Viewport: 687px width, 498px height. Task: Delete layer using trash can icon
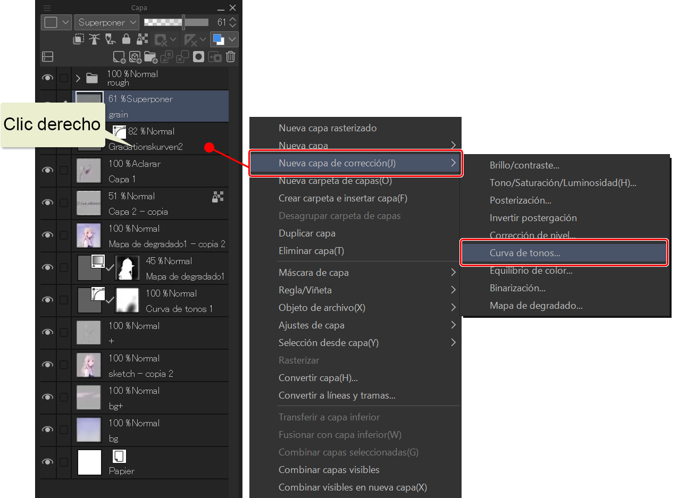tap(230, 57)
